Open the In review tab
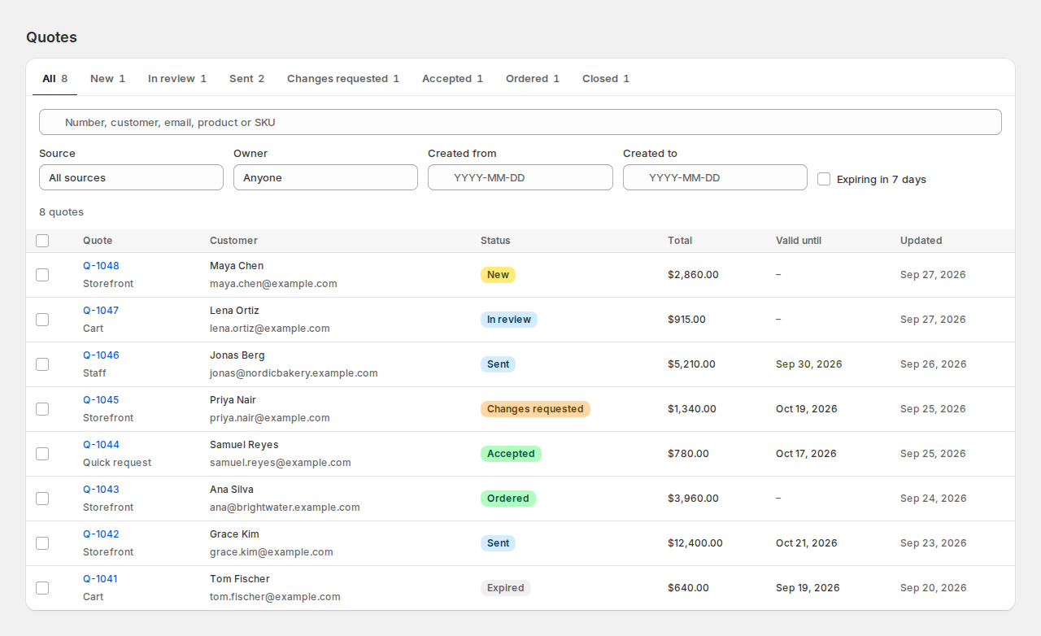The image size is (1041, 636). tap(177, 79)
